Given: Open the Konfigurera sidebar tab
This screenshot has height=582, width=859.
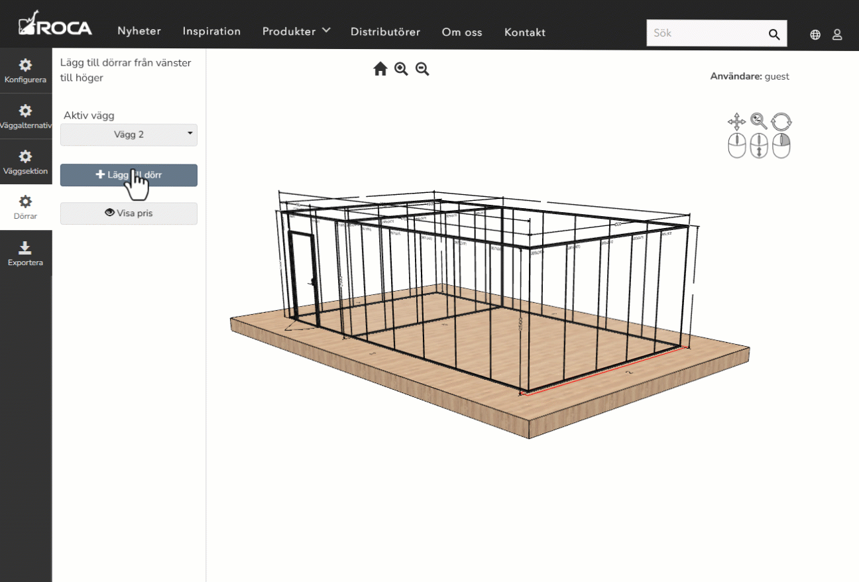Looking at the screenshot, I should [x=25, y=71].
